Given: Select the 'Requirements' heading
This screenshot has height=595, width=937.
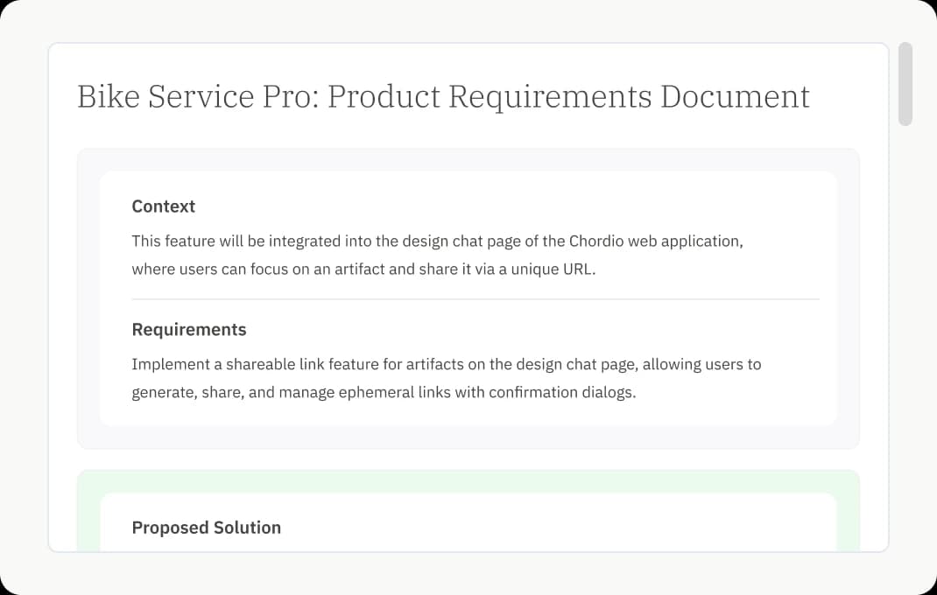Looking at the screenshot, I should pos(189,330).
